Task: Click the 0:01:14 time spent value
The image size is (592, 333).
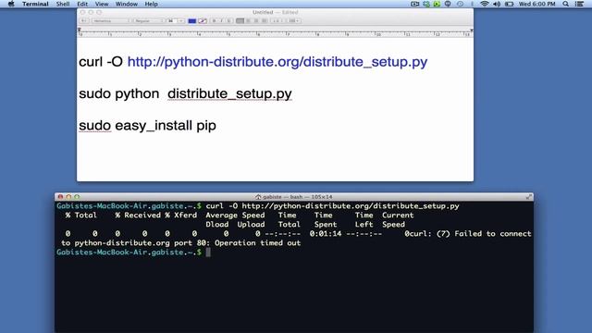Action: click(326, 234)
